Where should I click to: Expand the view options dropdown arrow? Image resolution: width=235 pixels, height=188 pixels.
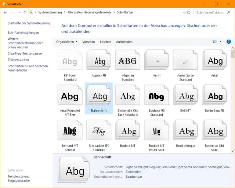(x=220, y=42)
